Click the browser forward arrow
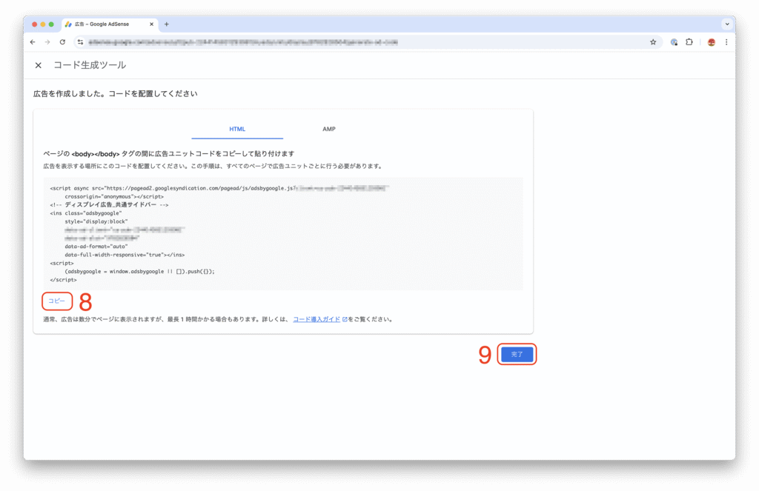759x491 pixels. [47, 42]
